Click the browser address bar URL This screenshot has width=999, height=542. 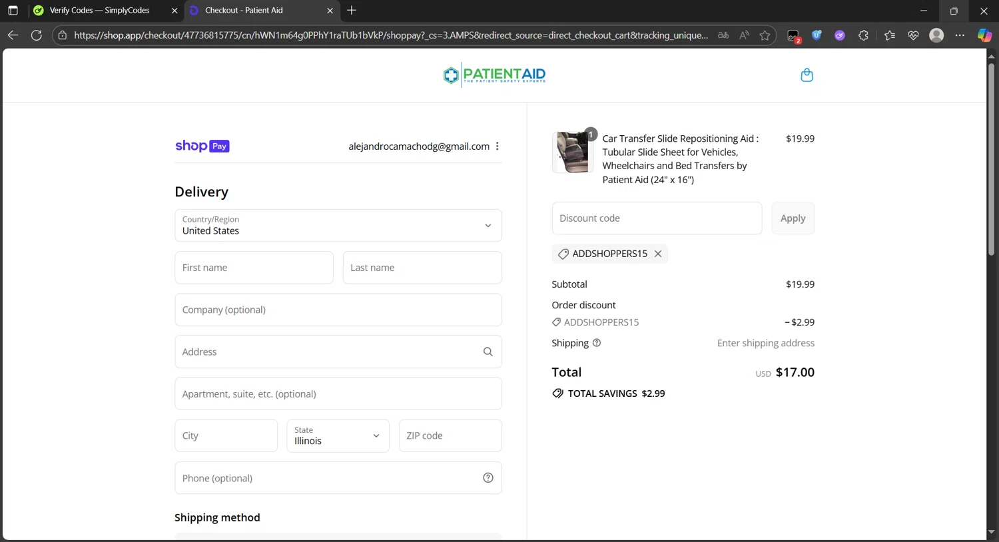coord(391,35)
